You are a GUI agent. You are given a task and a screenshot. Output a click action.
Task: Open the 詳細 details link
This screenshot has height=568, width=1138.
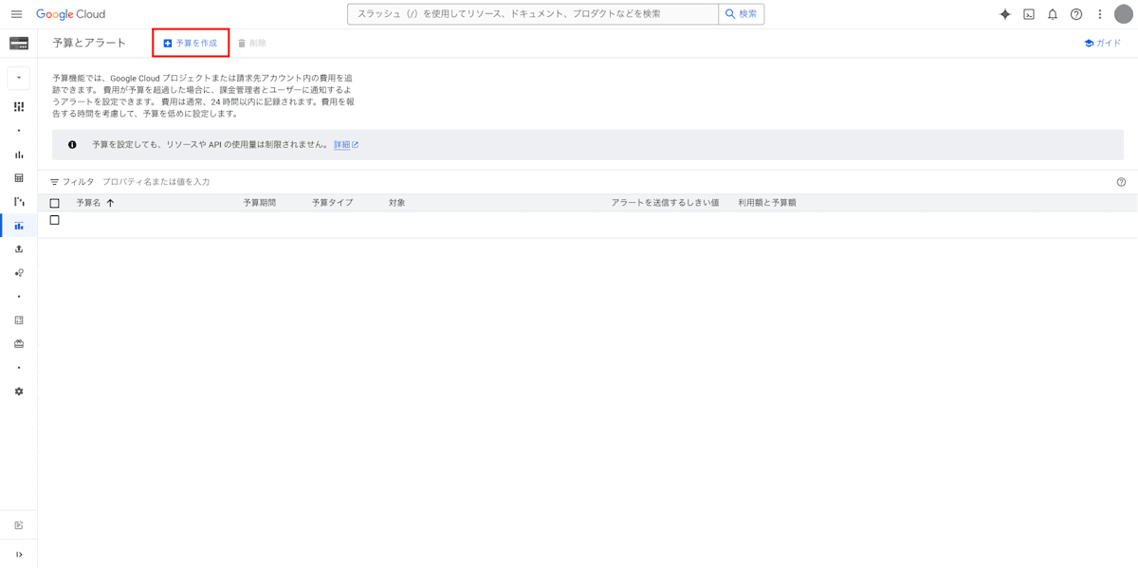click(x=346, y=145)
